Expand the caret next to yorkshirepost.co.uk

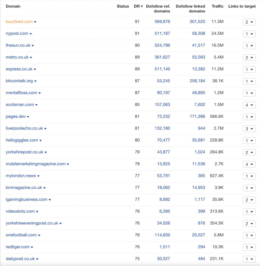point(46,152)
